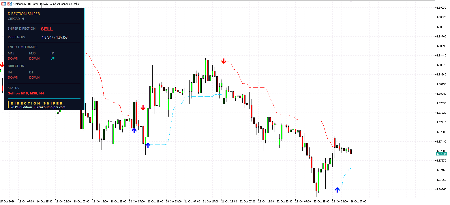Image resolution: width=450 pixels, height=205 pixels.
Task: Select the red arrow at chart's left edge
Action: [2, 64]
